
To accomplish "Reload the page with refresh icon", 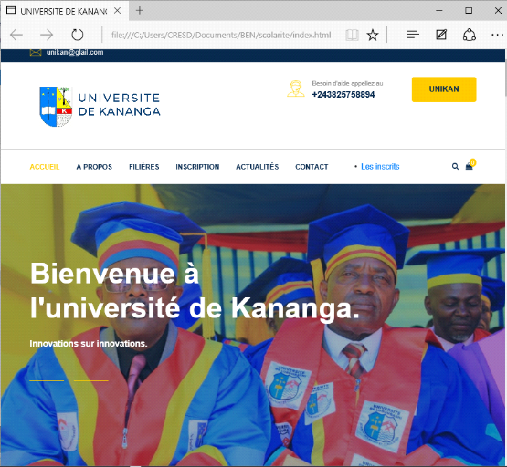I will (78, 35).
